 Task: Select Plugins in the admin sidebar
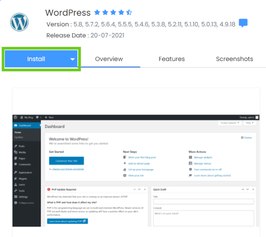pyautogui.click(x=23, y=178)
